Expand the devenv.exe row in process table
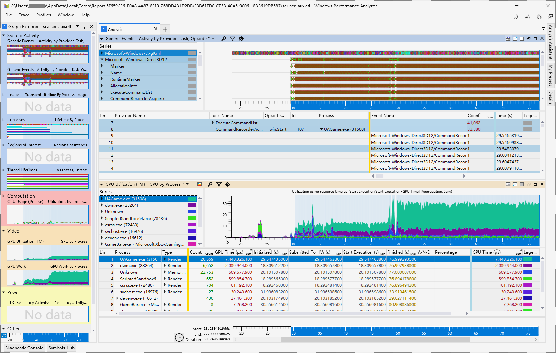Viewport: 556px width, 353px height. [x=117, y=298]
